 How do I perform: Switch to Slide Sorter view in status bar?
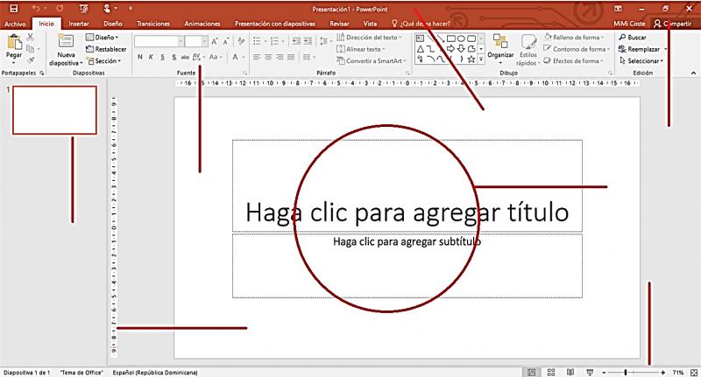pos(551,372)
